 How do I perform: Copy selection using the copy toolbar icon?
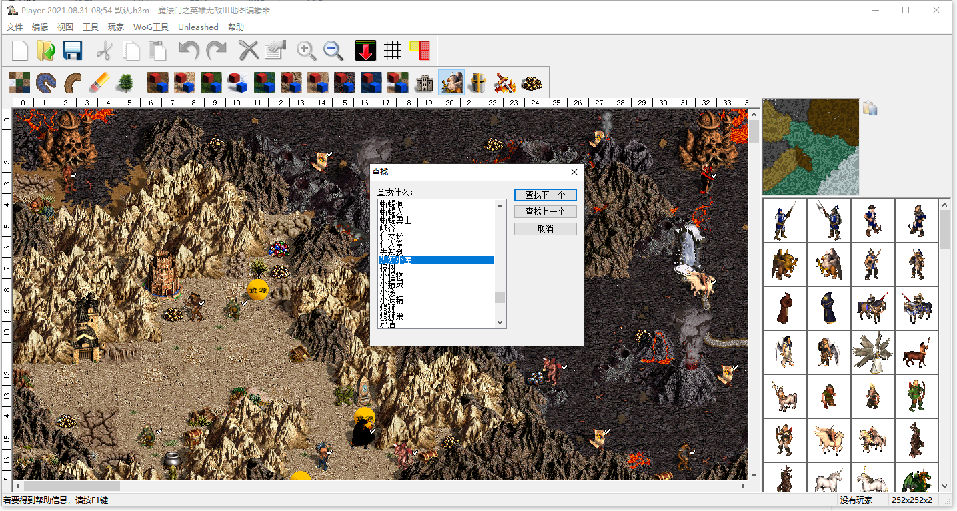[x=131, y=51]
